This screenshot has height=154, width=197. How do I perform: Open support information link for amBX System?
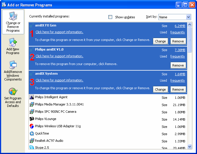pyautogui.click(x=59, y=80)
